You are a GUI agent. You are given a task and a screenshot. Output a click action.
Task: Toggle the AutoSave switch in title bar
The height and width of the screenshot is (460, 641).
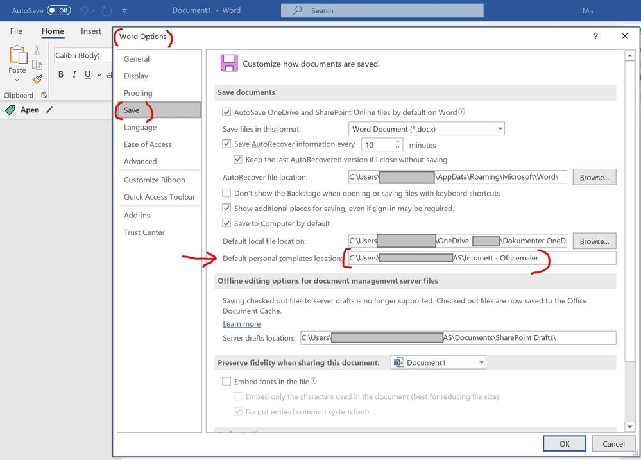[59, 10]
